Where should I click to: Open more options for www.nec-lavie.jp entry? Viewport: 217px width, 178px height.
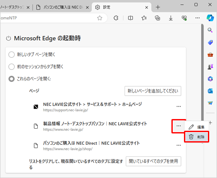[x=179, y=126]
